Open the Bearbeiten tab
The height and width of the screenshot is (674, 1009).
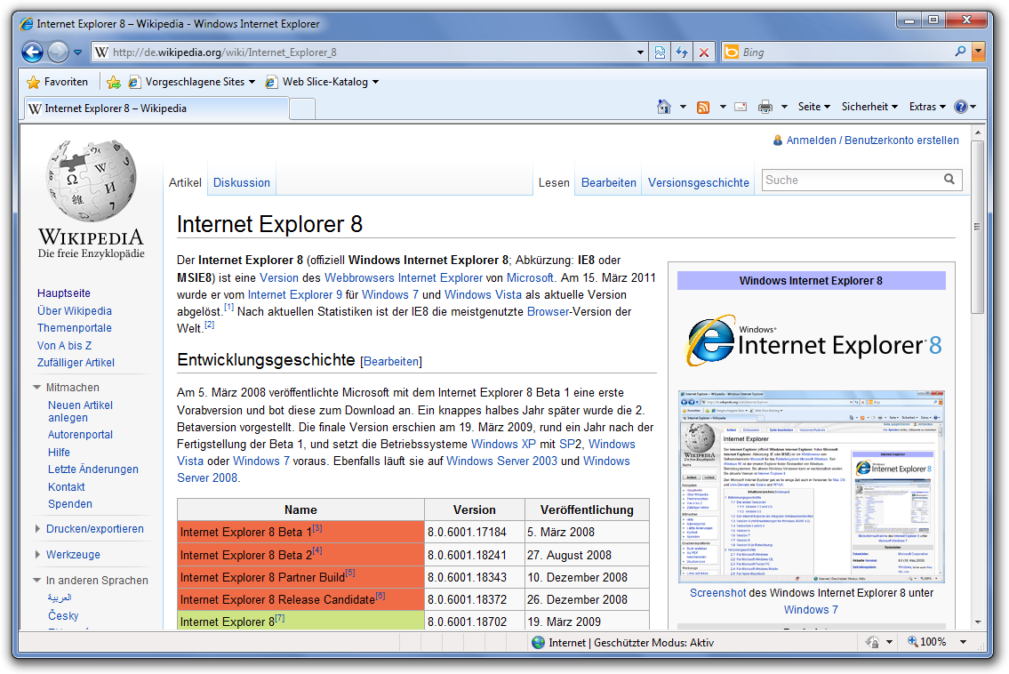609,183
